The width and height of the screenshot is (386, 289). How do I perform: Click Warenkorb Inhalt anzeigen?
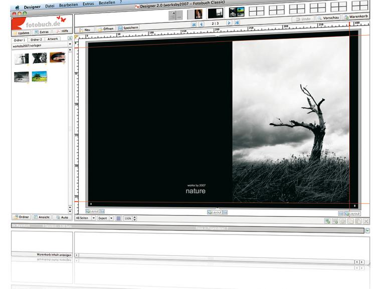click(x=54, y=255)
